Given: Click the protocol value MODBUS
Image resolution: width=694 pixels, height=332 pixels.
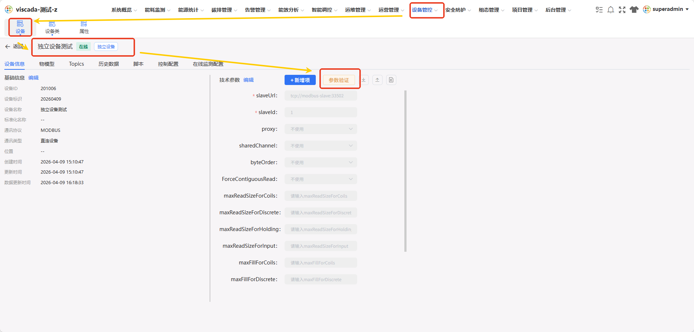Looking at the screenshot, I should [x=50, y=130].
